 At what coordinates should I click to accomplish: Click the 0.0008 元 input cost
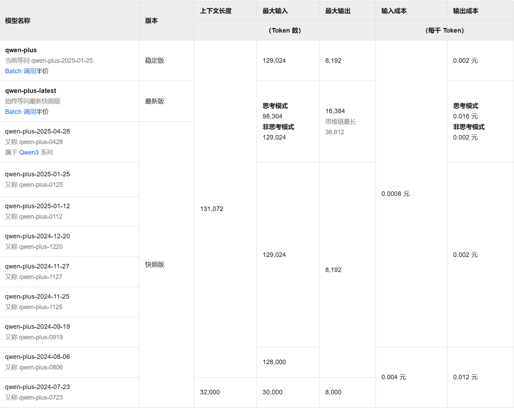(x=395, y=194)
